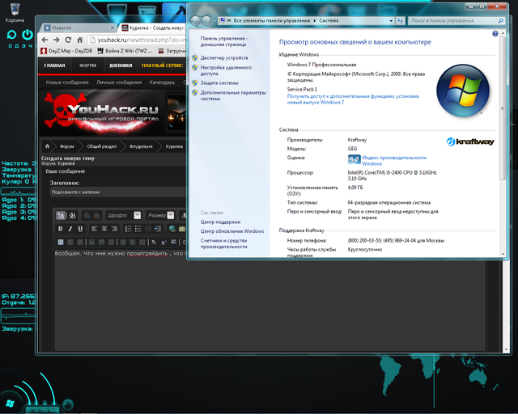Toggle bold formatting in the post editor
The width and height of the screenshot is (518, 414).
(60, 229)
